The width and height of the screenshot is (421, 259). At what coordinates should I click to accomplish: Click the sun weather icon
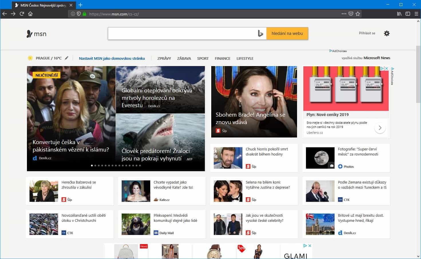(x=30, y=58)
